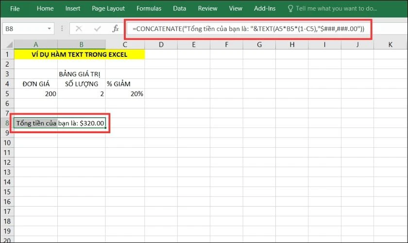The height and width of the screenshot is (243, 408).
Task: Select column J header
Action: 357,45
